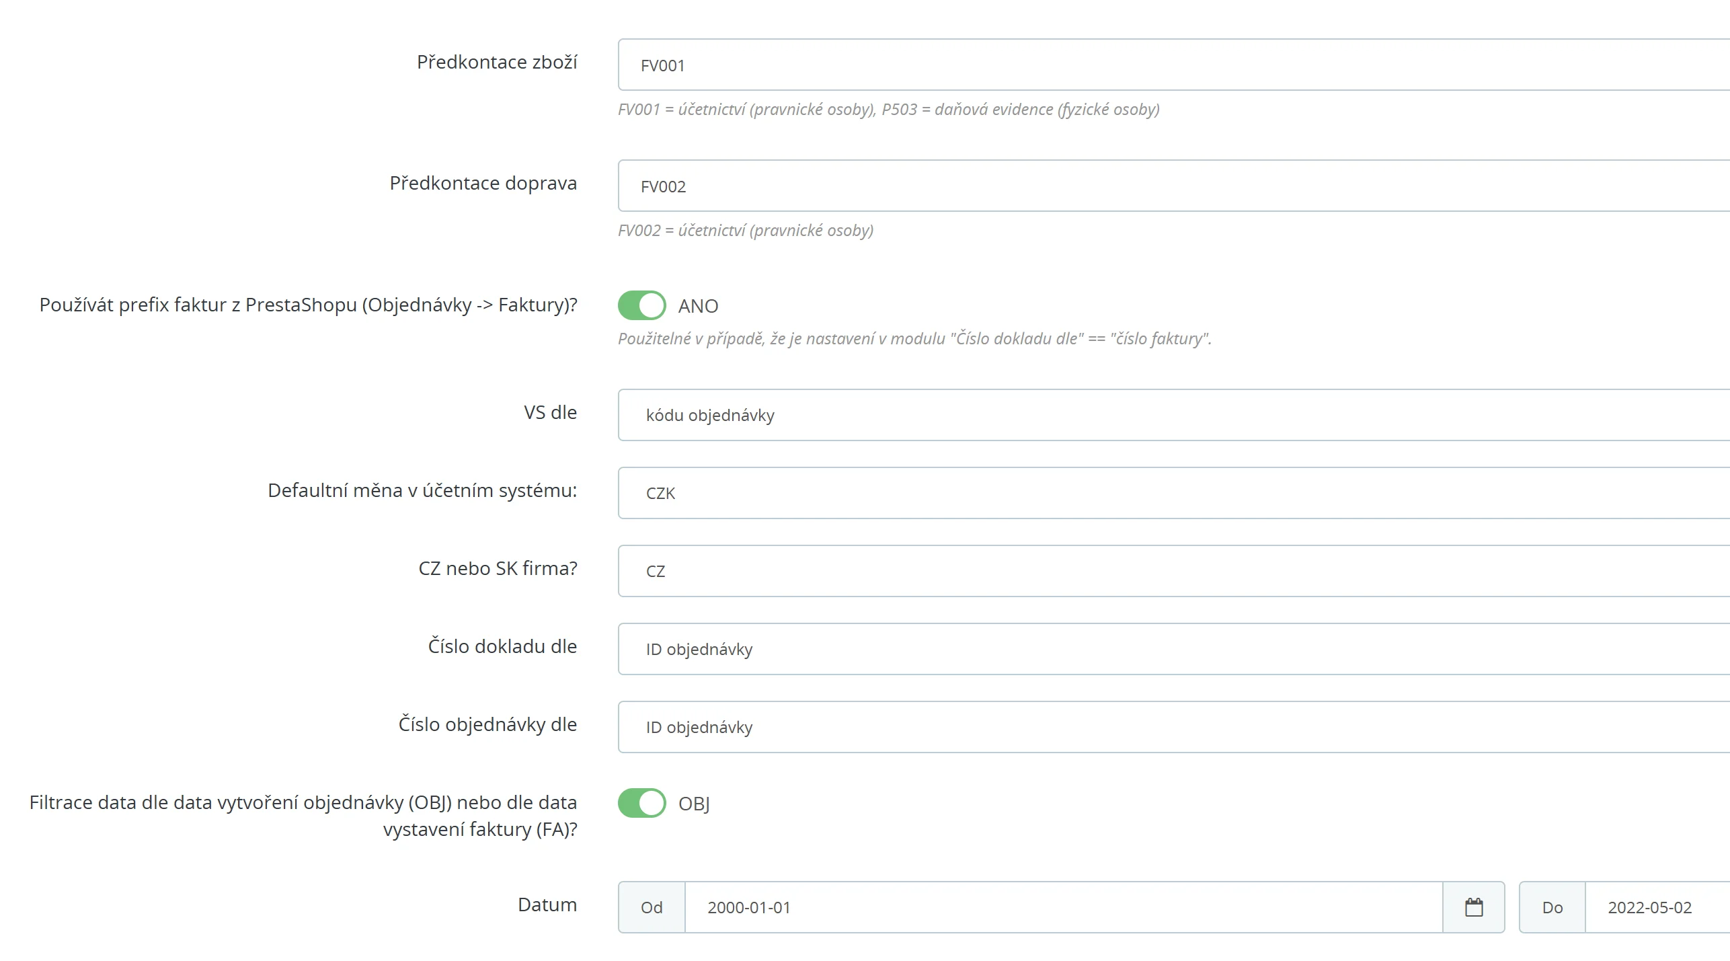Click the Do date field 2022-05-02

[x=1654, y=907]
